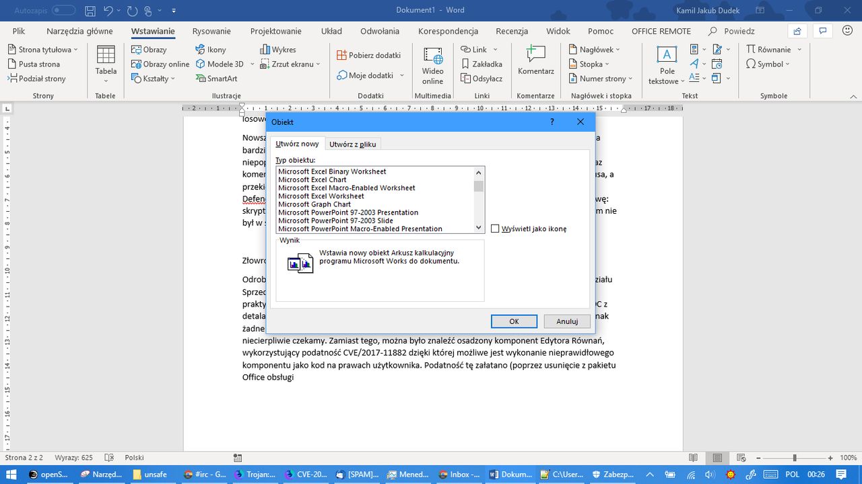Insert a bookmark with Zakładka
The height and width of the screenshot is (484, 862).
coord(482,64)
